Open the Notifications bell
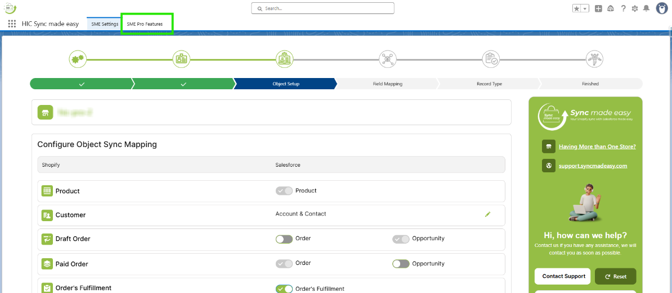This screenshot has width=672, height=293. click(x=646, y=8)
